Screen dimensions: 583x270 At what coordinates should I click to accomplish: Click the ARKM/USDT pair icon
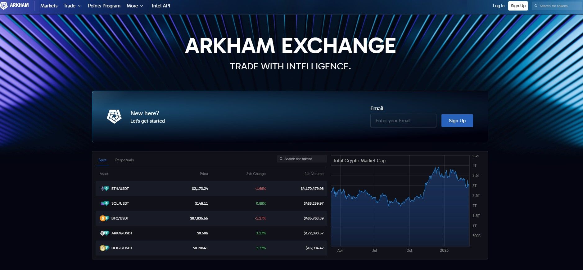[x=105, y=233]
